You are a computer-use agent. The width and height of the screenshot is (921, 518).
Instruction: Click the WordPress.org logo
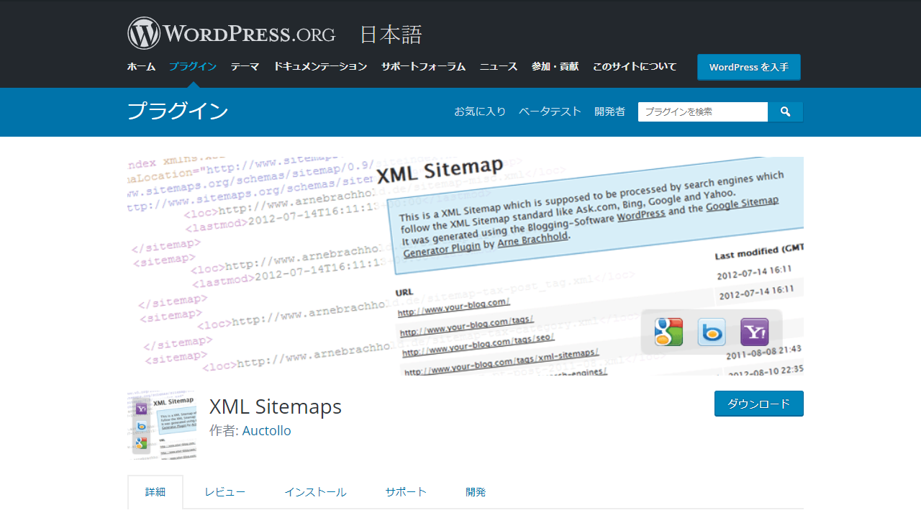pyautogui.click(x=231, y=34)
